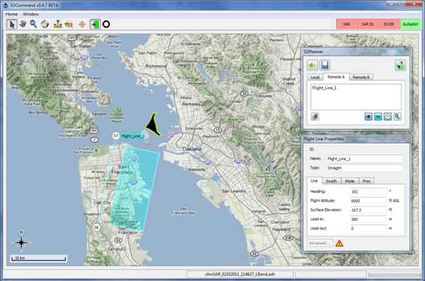Click the Autopilot status button

410,24
